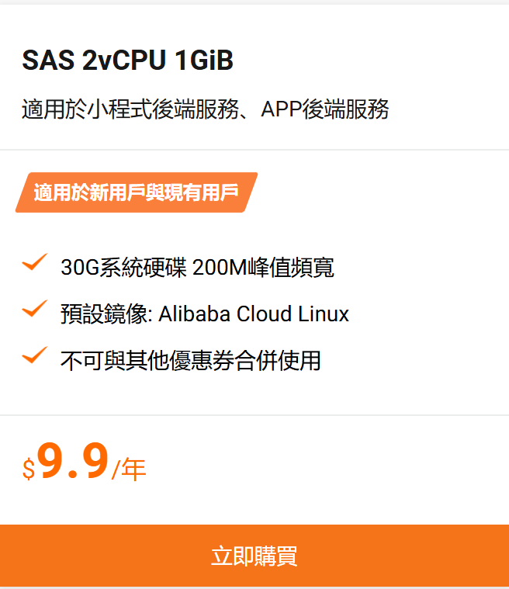The image size is (509, 589).
Task: Click the checkmark icon beside 預設鏡像
Action: tap(35, 309)
